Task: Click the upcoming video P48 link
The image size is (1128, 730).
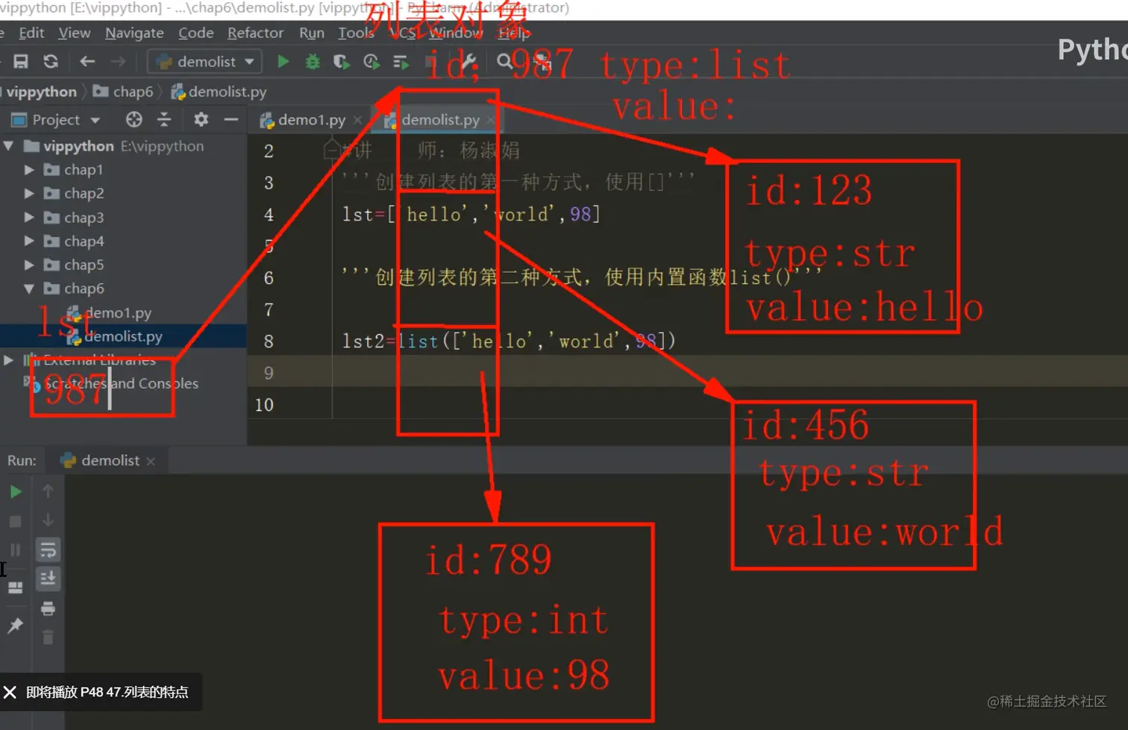Action: [x=107, y=692]
